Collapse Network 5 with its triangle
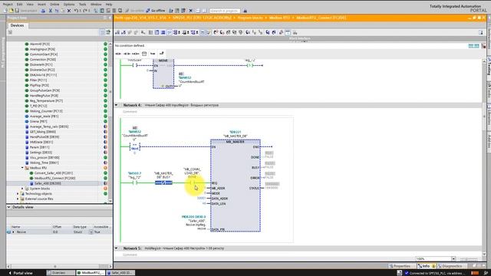Screen dimensions: 491x276 click(117, 248)
